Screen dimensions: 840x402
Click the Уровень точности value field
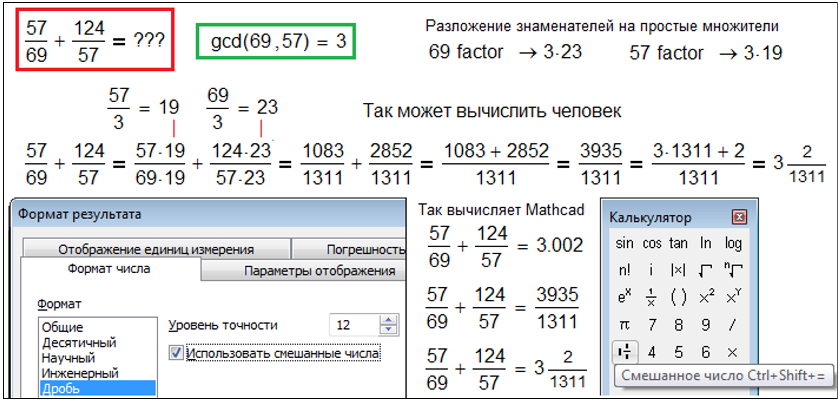354,325
